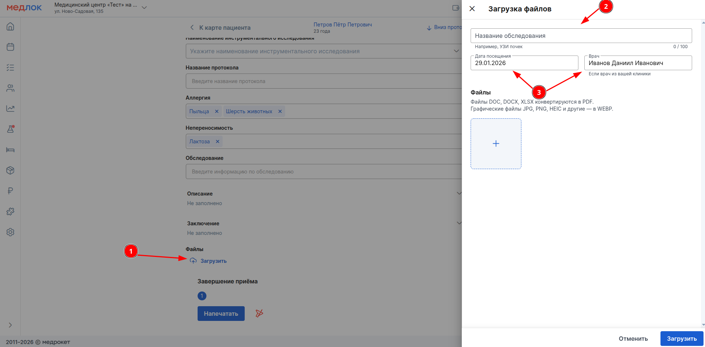Image resolution: width=705 pixels, height=347 pixels.
Task: Remove the Пыльца allergy tag
Action: coord(217,111)
